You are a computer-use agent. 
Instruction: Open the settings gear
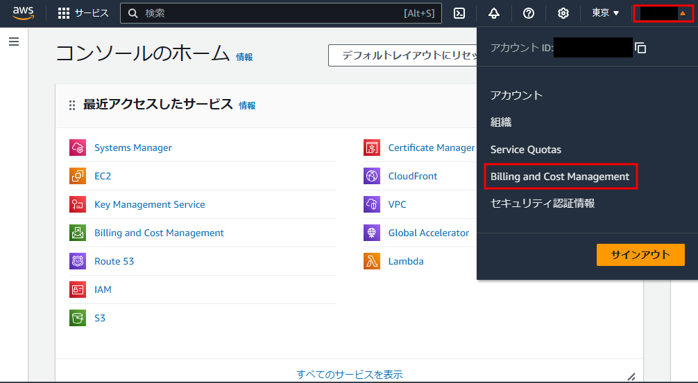[563, 13]
